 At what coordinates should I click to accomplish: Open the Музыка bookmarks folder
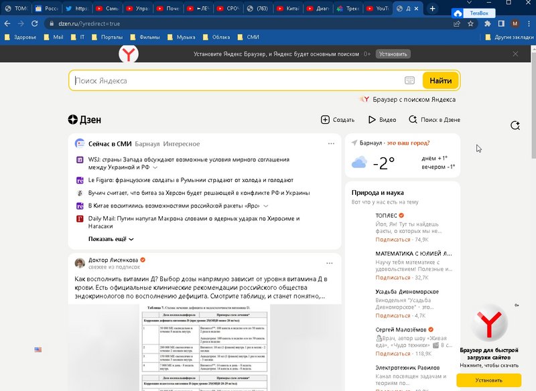[x=181, y=37]
